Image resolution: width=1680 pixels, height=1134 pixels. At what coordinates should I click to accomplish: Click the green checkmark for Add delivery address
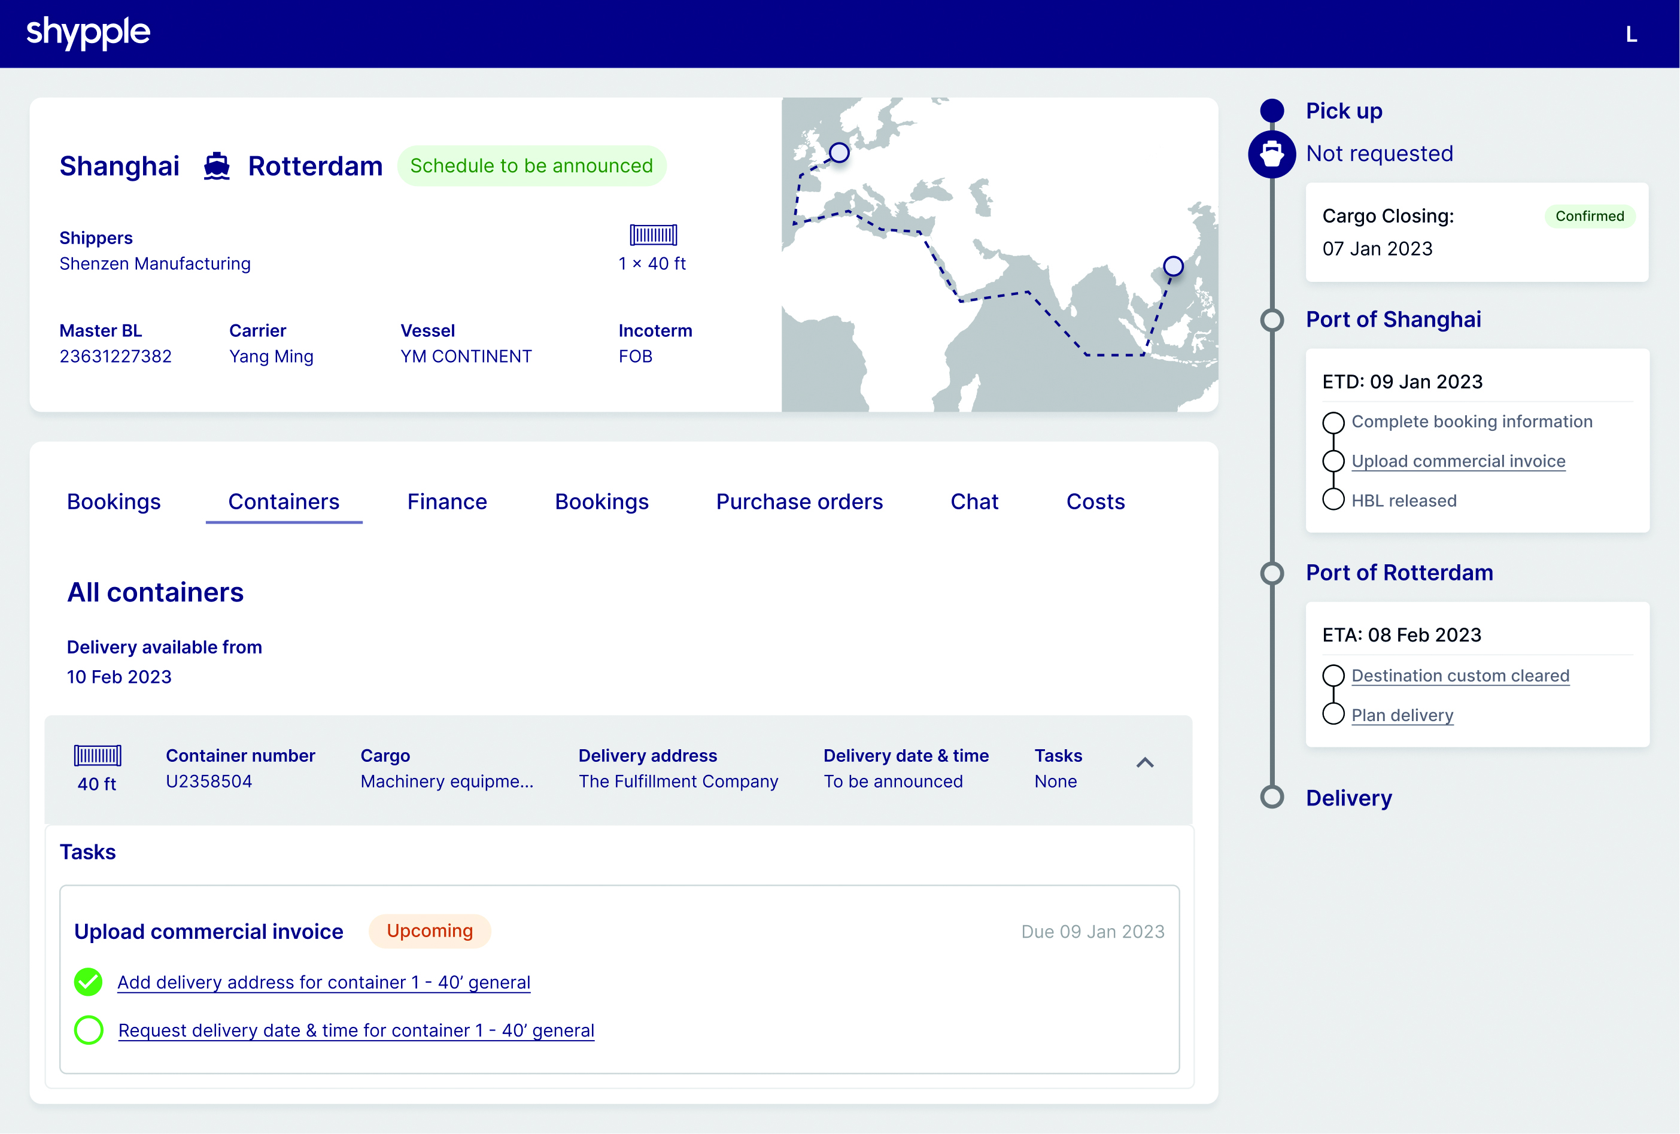pos(88,982)
